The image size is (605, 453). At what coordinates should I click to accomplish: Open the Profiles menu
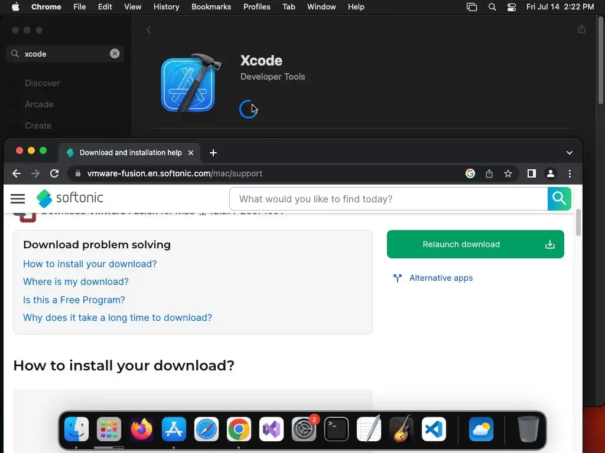coord(256,7)
